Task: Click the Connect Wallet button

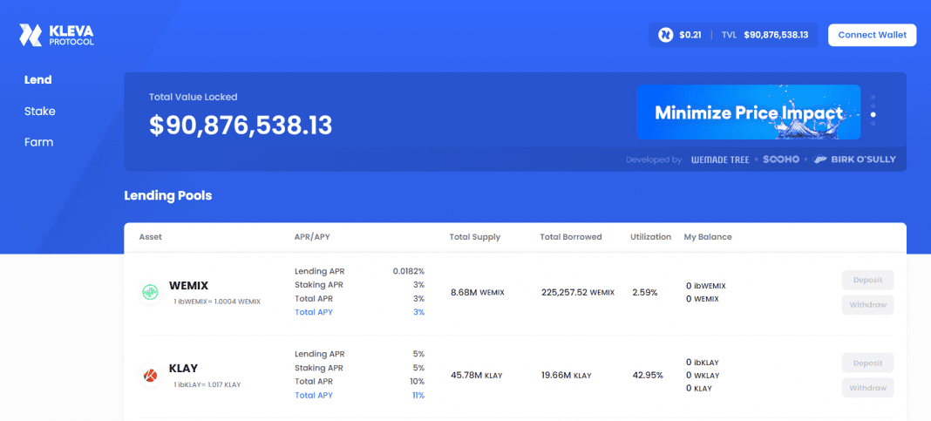Action: coord(873,35)
